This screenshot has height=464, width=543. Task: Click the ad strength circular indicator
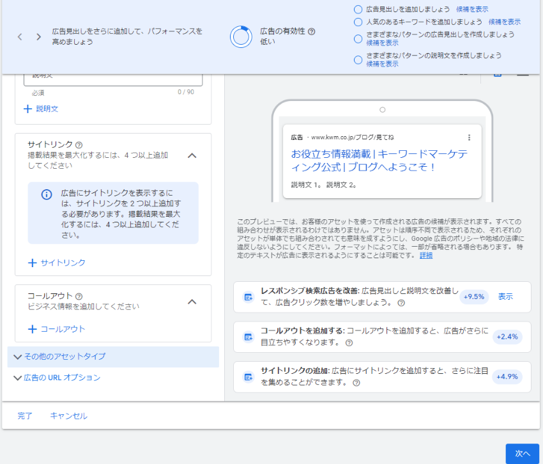(x=241, y=36)
